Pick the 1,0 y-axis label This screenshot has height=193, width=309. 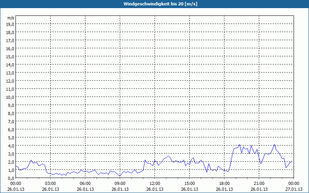point(11,170)
